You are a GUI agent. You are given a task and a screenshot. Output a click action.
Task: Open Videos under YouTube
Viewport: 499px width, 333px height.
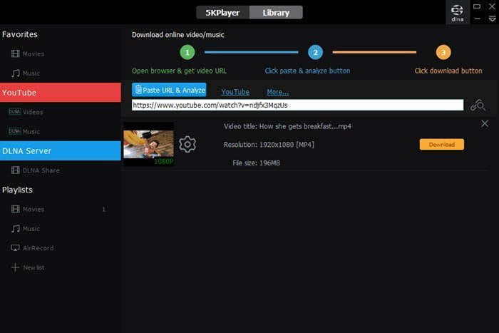pyautogui.click(x=33, y=112)
